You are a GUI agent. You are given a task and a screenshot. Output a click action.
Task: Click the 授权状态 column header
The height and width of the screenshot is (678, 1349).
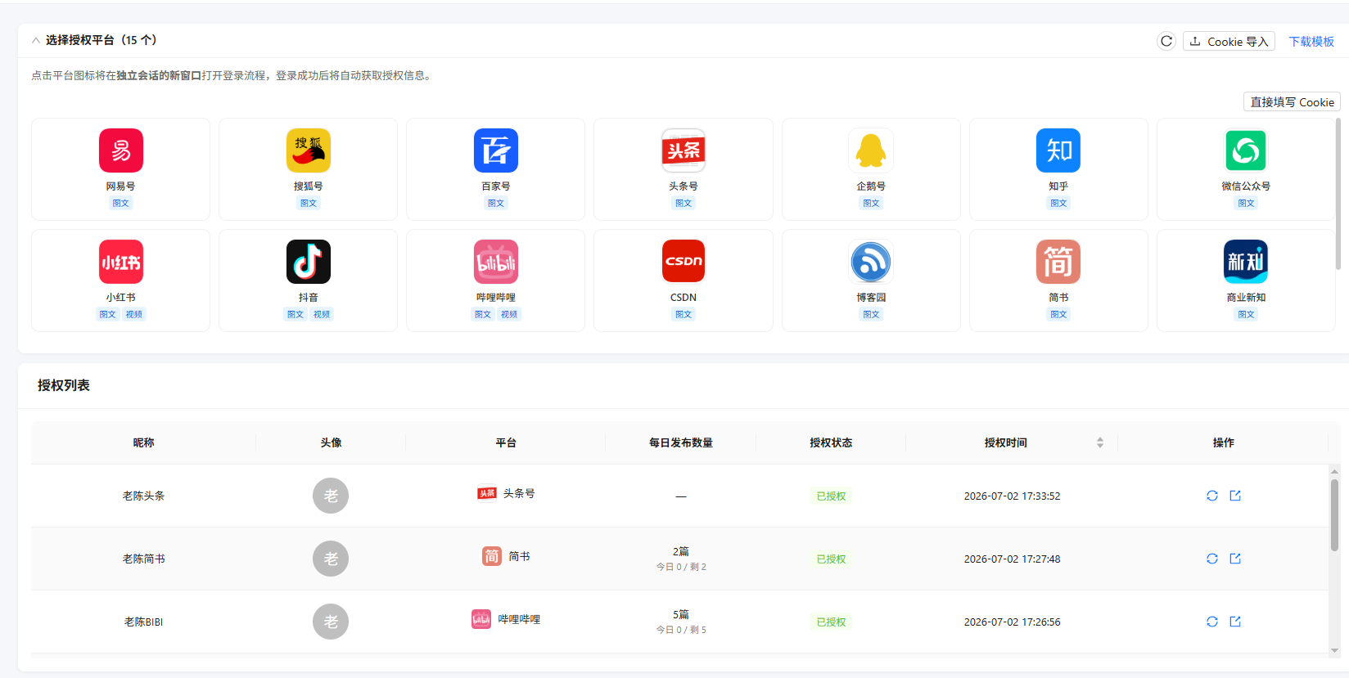click(831, 442)
